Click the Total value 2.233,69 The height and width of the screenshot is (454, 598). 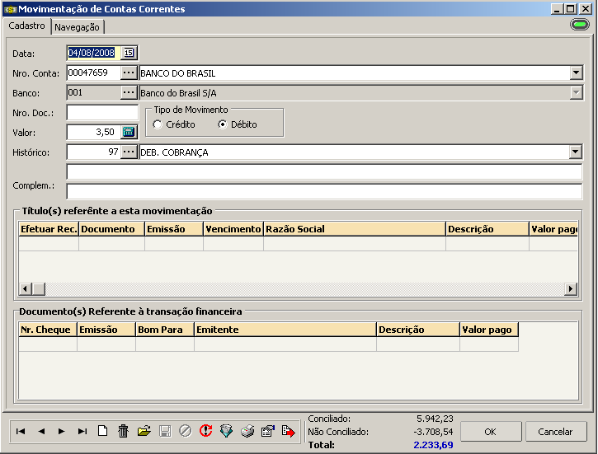[x=433, y=444]
